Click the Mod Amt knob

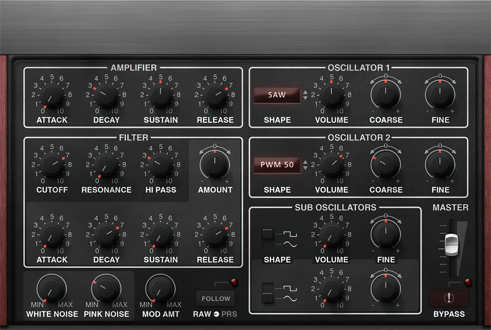[160, 289]
